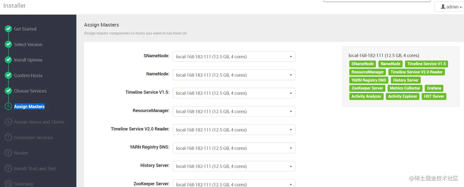Screen dimensions: 464x187
Task: Click the SNameNode: field label
Action: click(x=156, y=56)
